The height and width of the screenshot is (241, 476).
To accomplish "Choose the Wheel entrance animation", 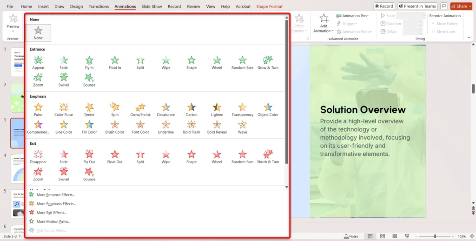I will coord(217,62).
